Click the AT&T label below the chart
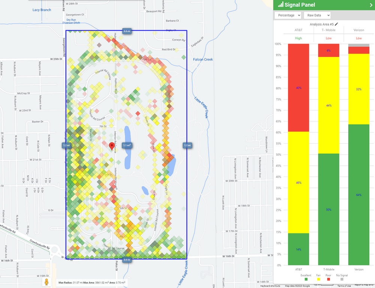Image resolution: width=375 pixels, height=288 pixels. point(298,269)
